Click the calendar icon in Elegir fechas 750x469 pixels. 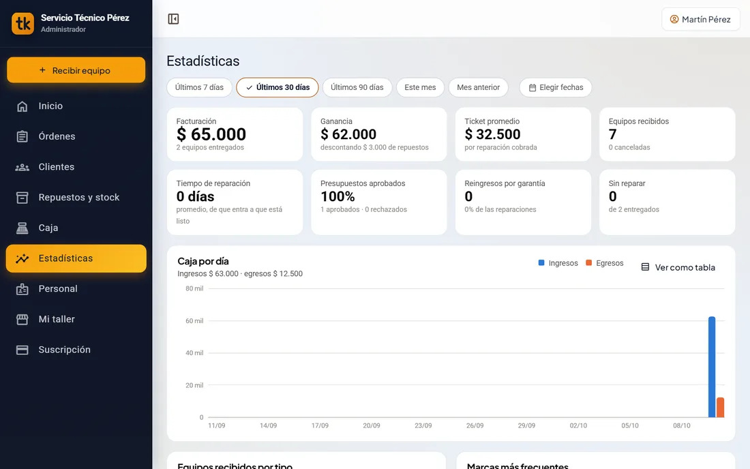[x=532, y=88]
